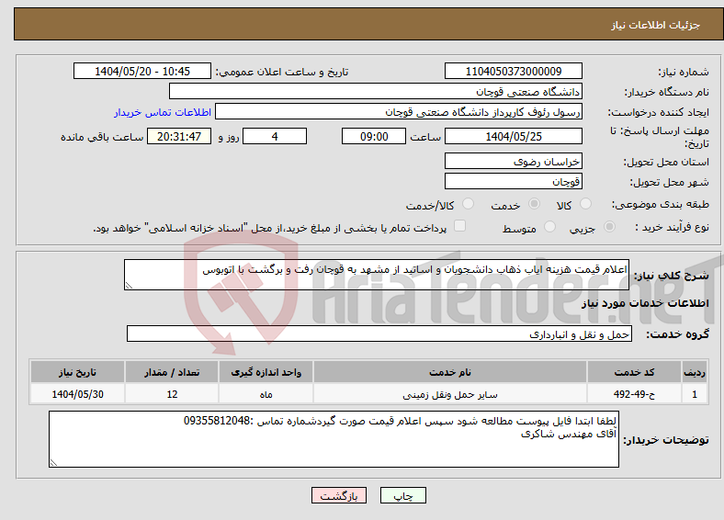Click the row number cell 1
Screen dimensions: 724x520
695,394
